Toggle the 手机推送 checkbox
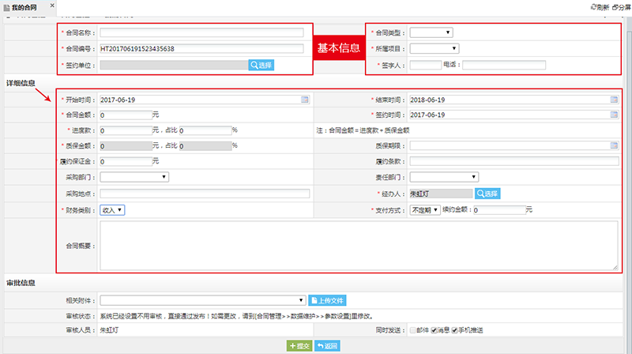 pos(454,330)
